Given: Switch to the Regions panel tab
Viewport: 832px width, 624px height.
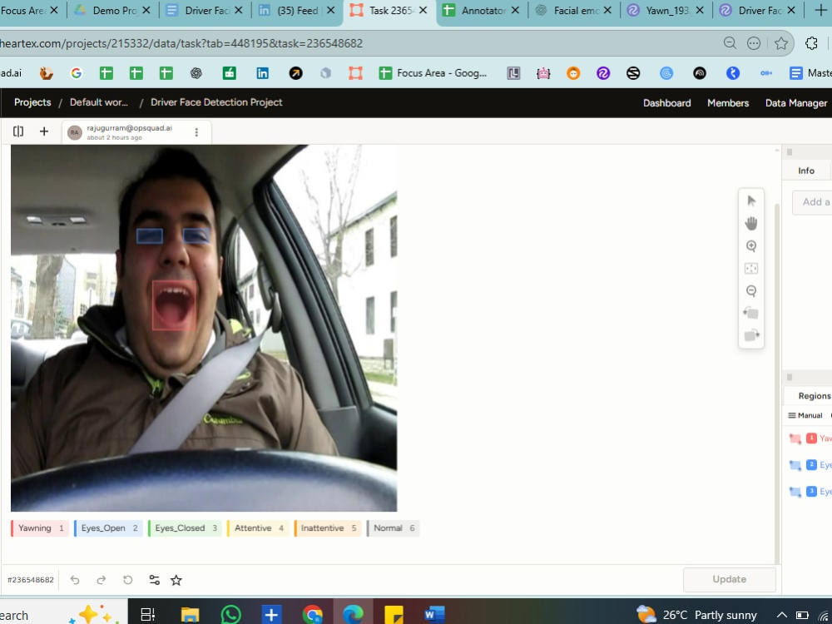Looking at the screenshot, I should 814,396.
